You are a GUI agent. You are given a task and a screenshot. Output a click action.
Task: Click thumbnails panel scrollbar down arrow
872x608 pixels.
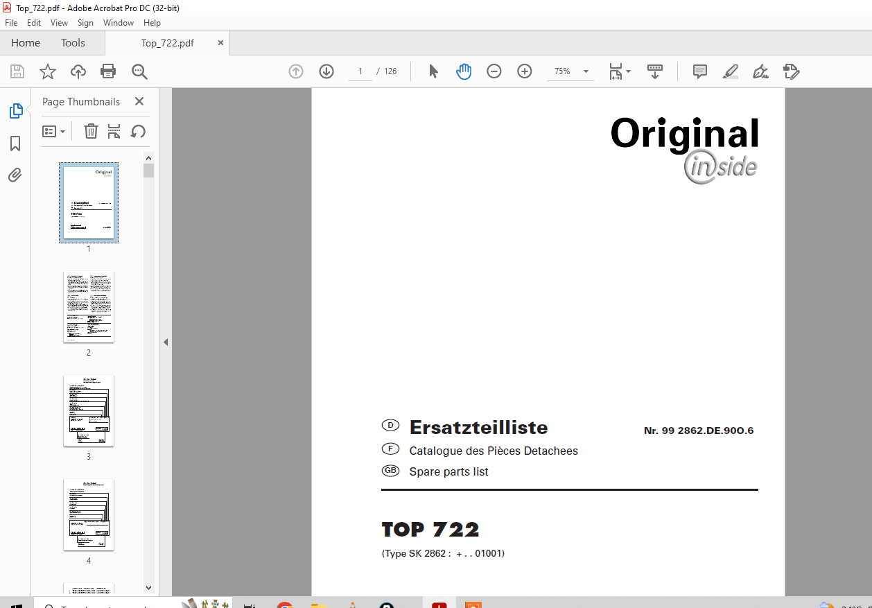pos(148,587)
